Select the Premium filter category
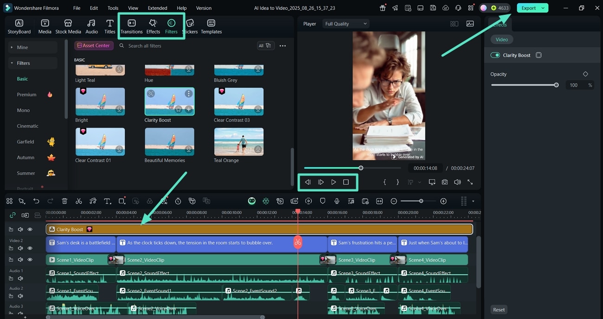The height and width of the screenshot is (319, 603). click(x=26, y=94)
